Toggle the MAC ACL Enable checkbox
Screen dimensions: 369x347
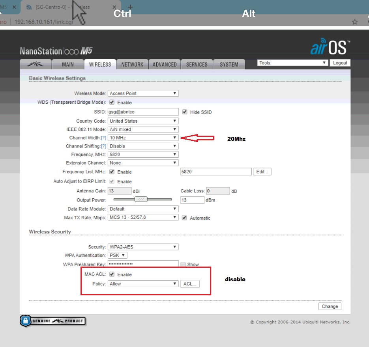click(x=112, y=274)
